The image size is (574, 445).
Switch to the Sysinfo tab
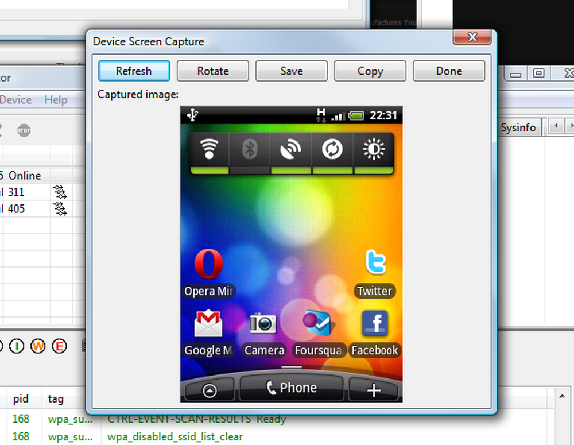tap(518, 127)
